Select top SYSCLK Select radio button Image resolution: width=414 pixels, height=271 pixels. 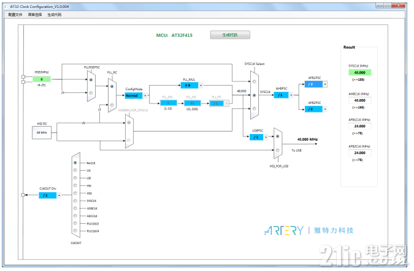[255, 81]
